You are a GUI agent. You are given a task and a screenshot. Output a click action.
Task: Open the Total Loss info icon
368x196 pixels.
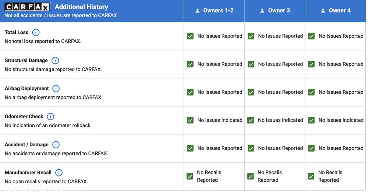click(x=36, y=33)
